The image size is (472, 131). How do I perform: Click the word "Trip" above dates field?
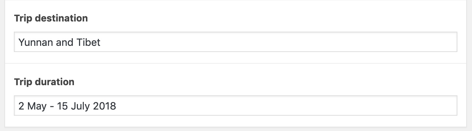(x=23, y=82)
